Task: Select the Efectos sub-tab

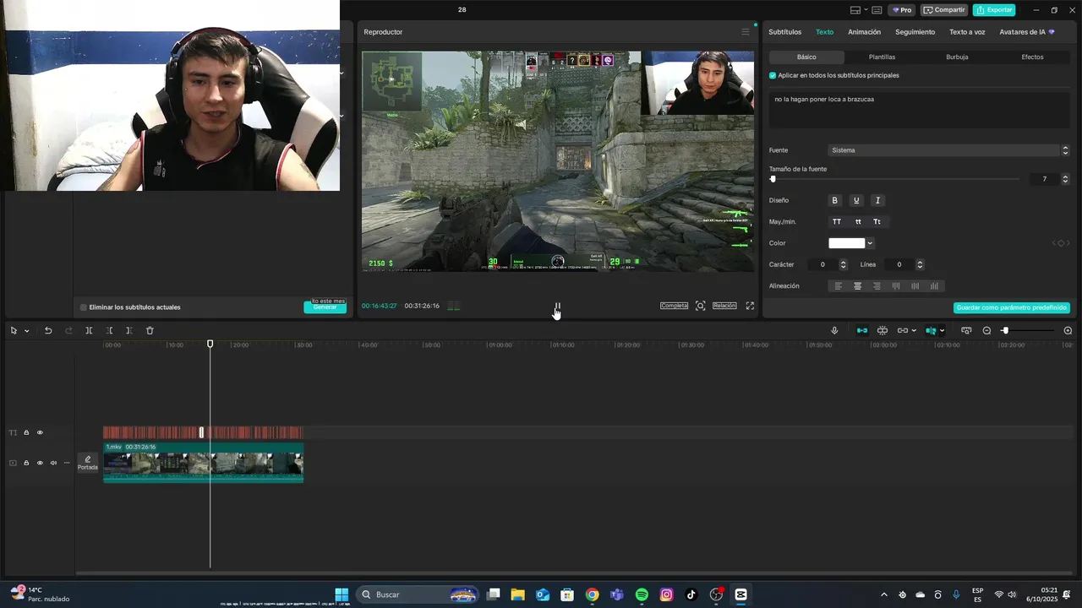Action: (x=1032, y=57)
